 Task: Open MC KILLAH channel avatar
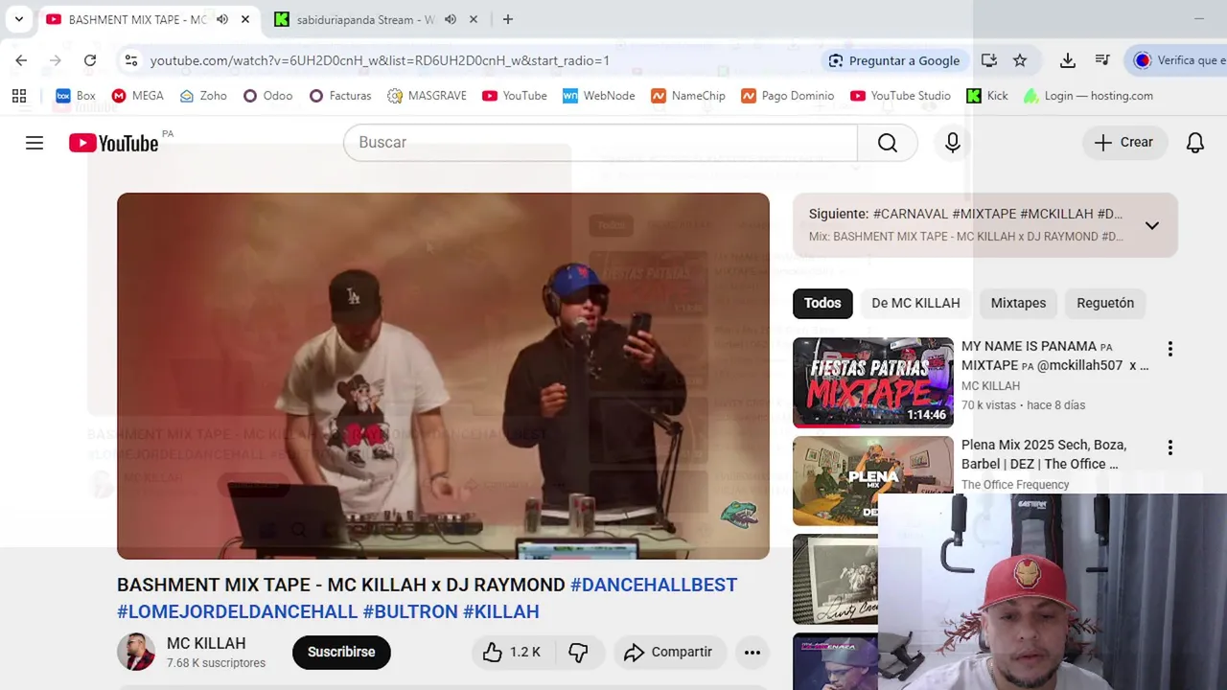pos(136,653)
